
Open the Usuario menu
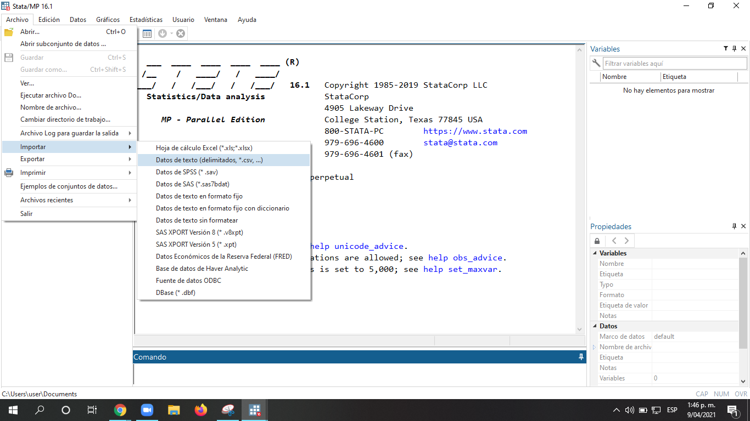coord(183,20)
